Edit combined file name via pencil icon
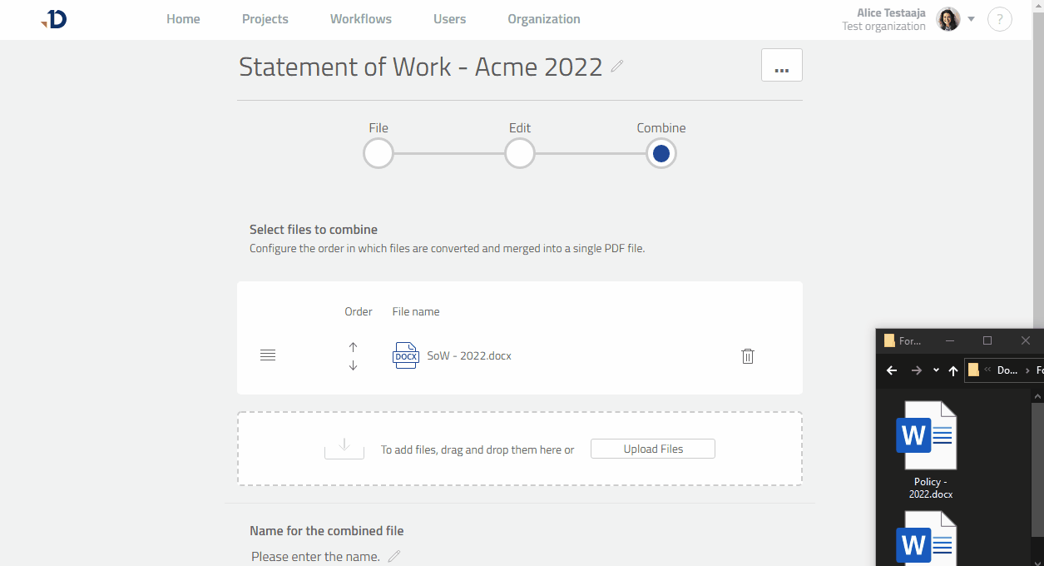The image size is (1044, 566). pyautogui.click(x=394, y=556)
